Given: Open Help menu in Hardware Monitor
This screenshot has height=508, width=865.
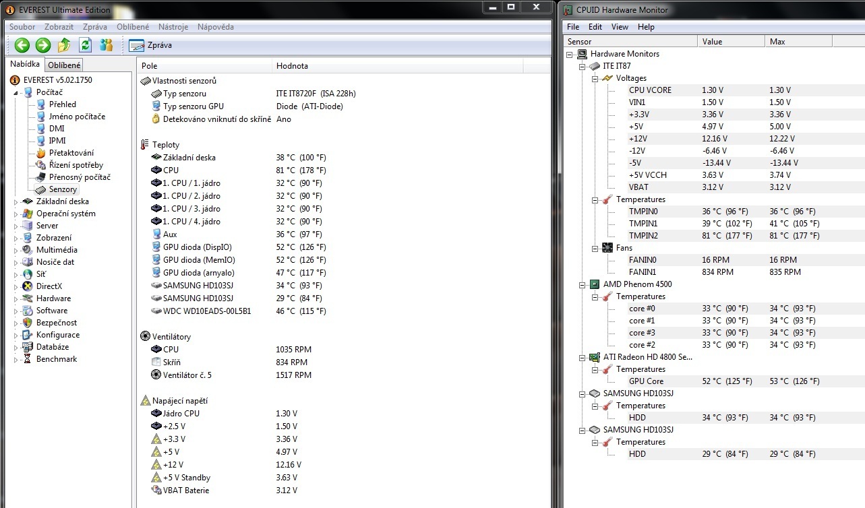Looking at the screenshot, I should point(646,27).
